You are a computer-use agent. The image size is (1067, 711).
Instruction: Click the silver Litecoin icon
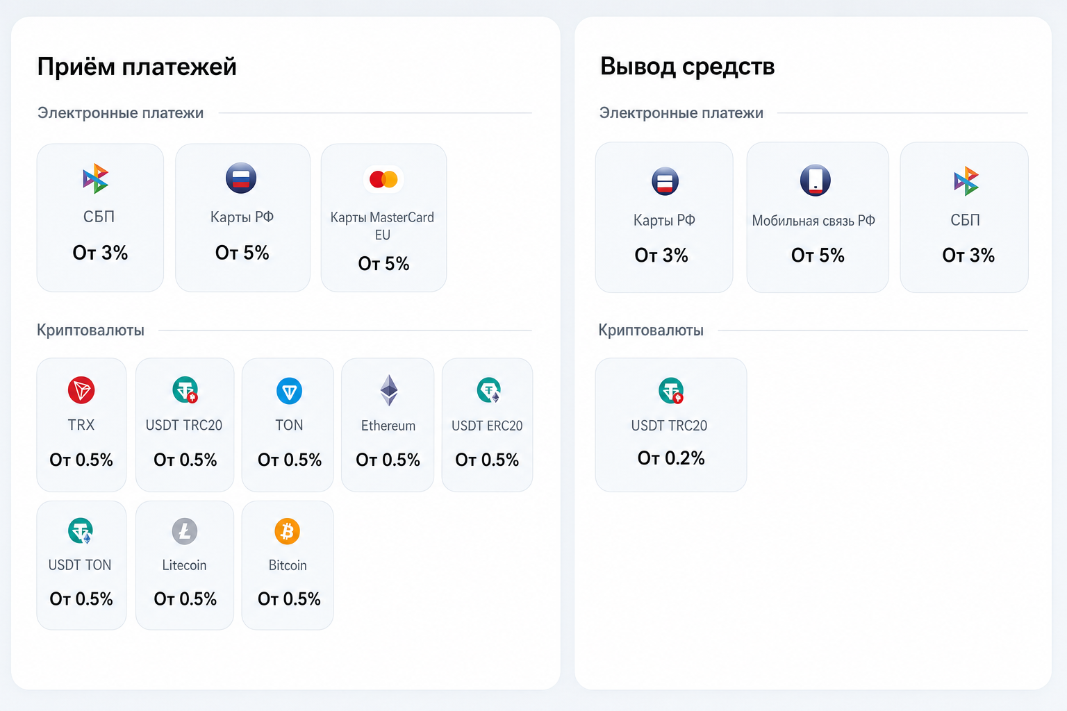pos(185,531)
